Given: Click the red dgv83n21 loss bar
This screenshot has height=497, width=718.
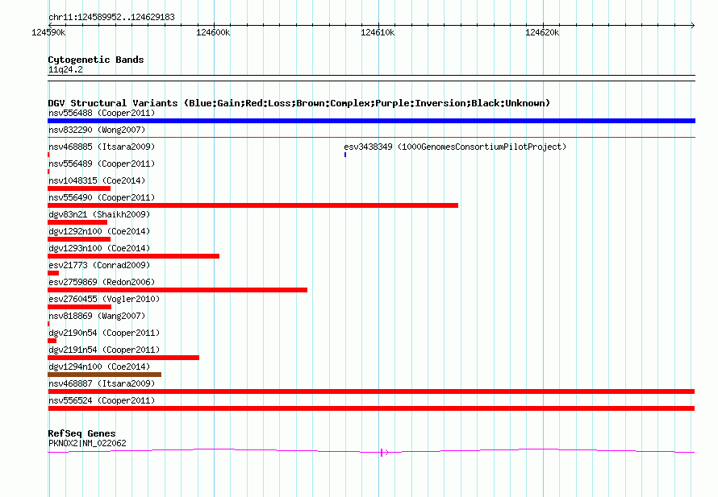Looking at the screenshot, I should (77, 222).
